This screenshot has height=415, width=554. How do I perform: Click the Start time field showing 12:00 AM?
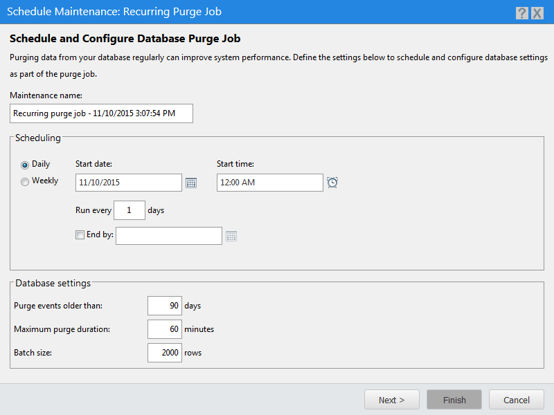click(x=269, y=183)
